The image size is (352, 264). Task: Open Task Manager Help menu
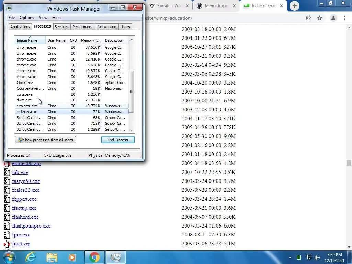[x=56, y=18]
